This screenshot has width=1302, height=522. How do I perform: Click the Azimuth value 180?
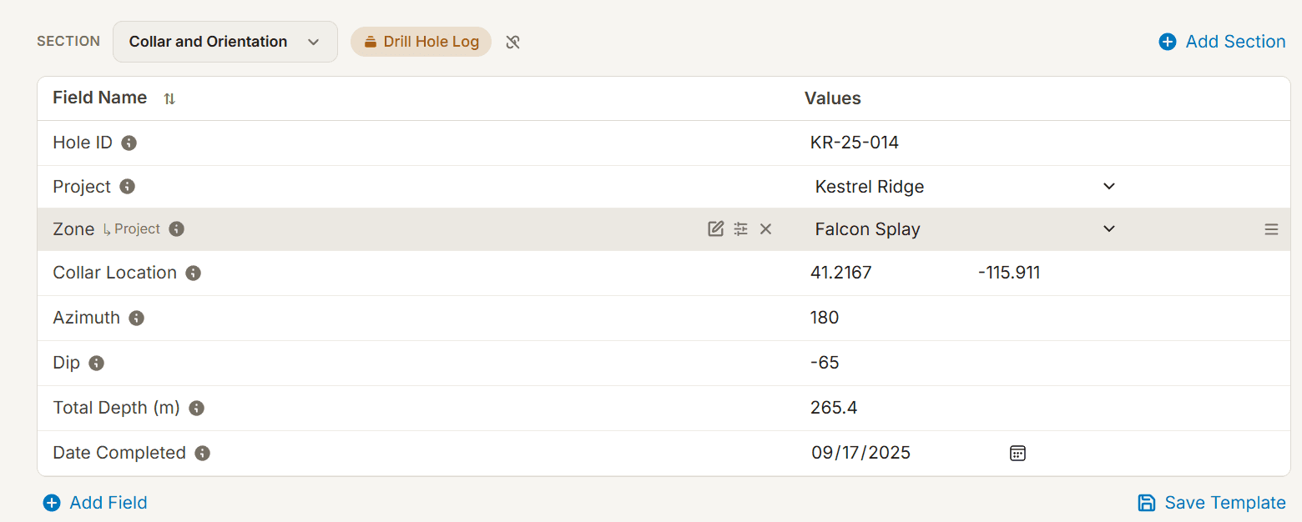coord(825,318)
